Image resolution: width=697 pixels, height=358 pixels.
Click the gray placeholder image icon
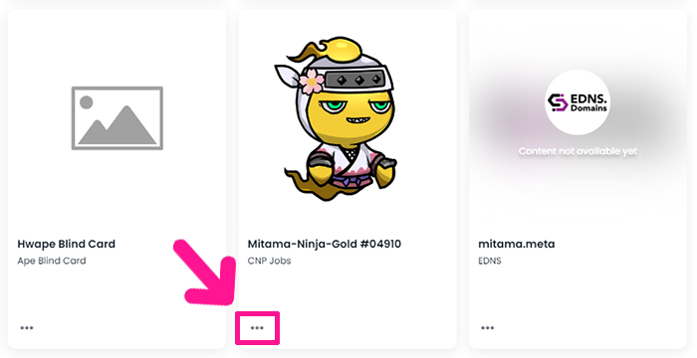click(x=117, y=118)
